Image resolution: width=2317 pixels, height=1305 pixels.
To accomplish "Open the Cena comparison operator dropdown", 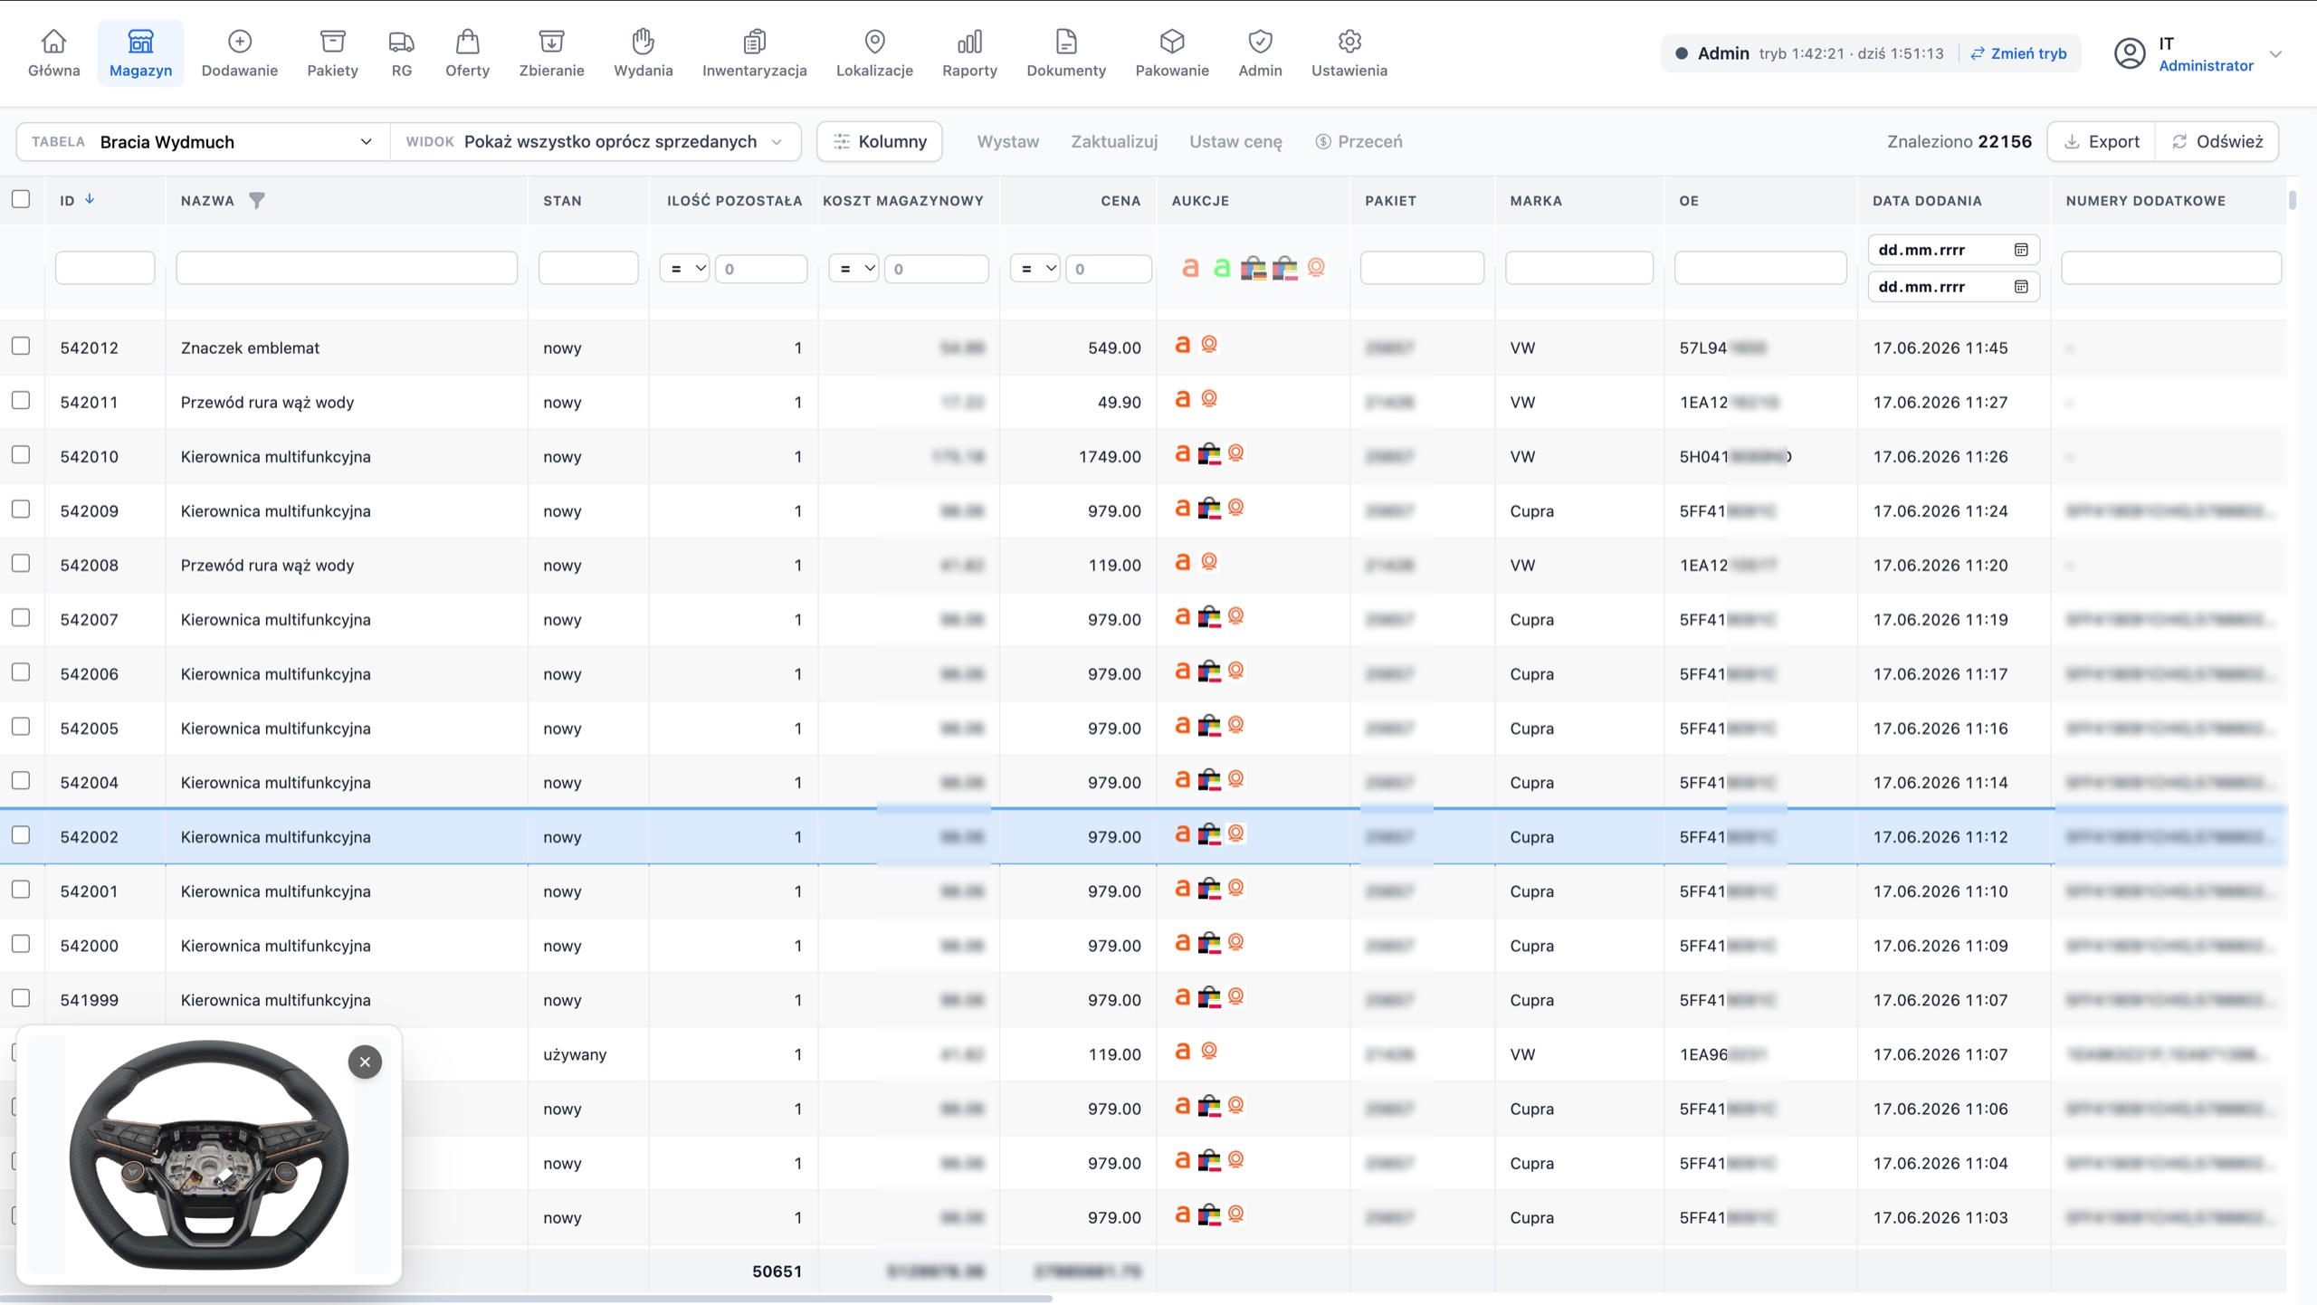I will pyautogui.click(x=1035, y=269).
